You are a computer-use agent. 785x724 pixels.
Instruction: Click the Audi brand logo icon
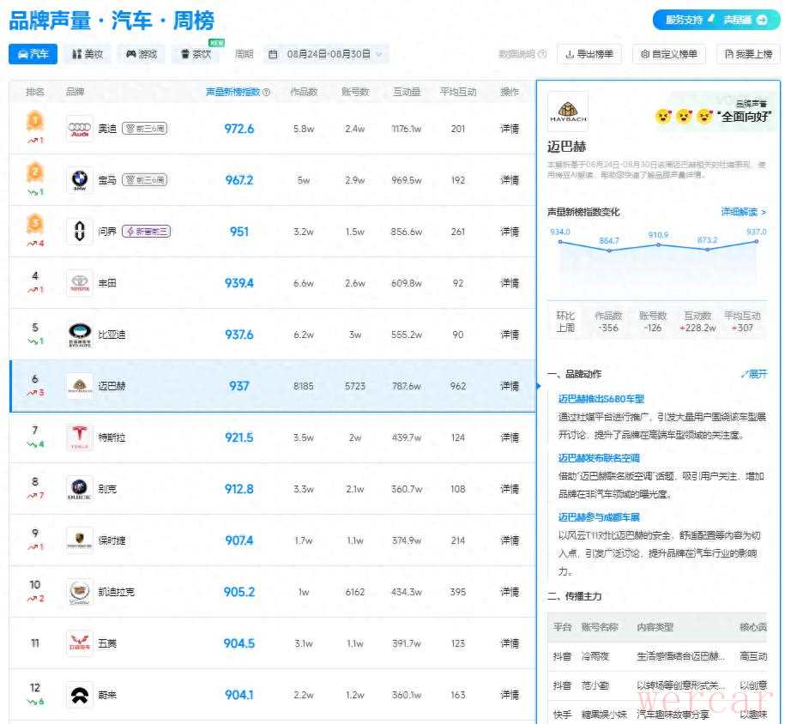(x=80, y=129)
